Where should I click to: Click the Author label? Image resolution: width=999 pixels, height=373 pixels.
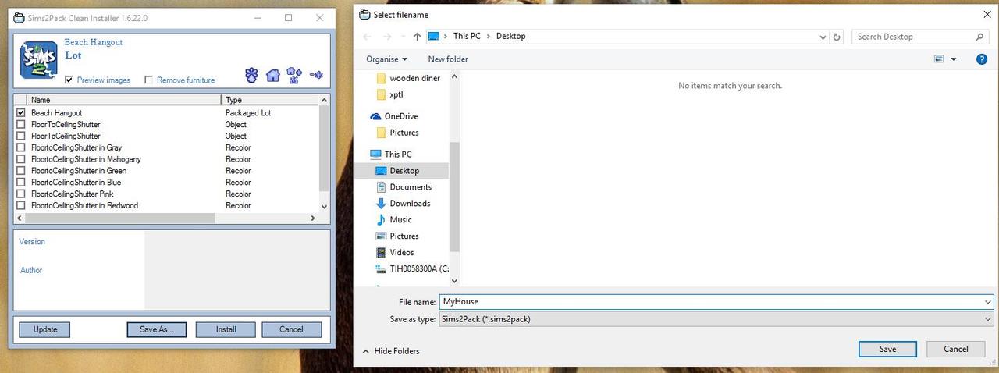(x=30, y=270)
